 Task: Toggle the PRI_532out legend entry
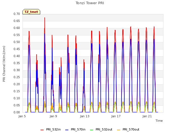tap(101, 129)
